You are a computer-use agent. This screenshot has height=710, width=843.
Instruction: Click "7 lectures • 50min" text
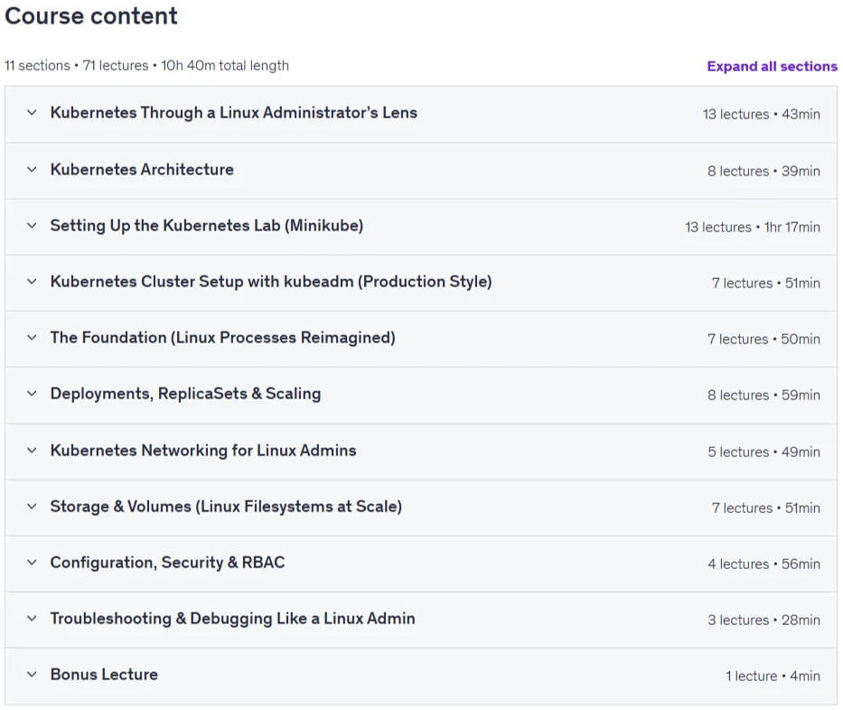[x=763, y=339]
